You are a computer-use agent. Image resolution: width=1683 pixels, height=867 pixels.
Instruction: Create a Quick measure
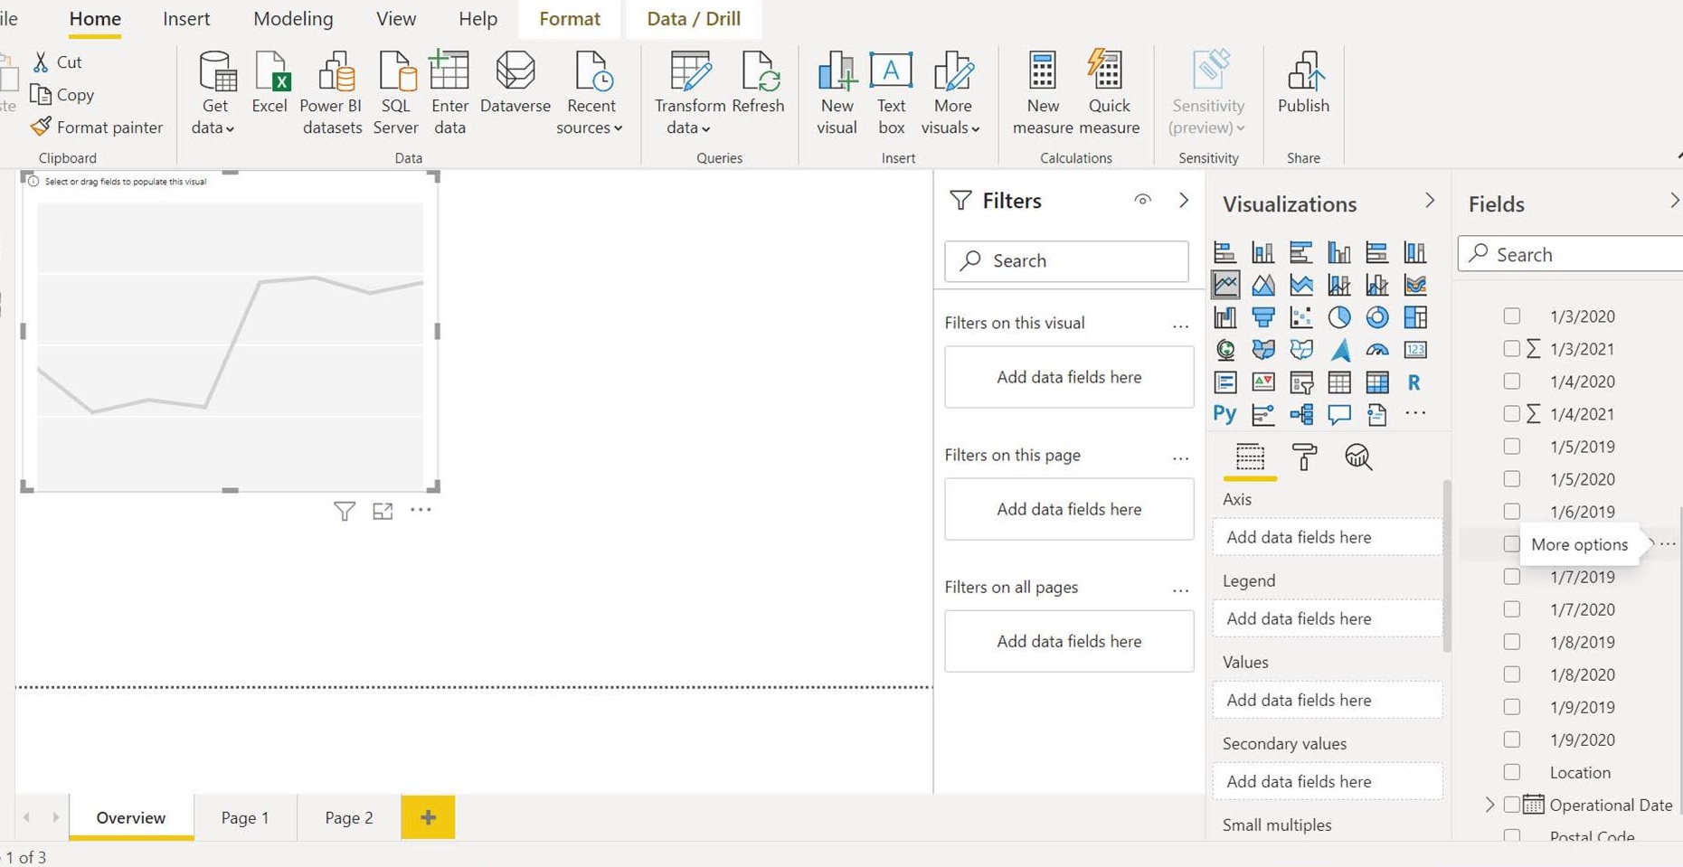point(1109,93)
